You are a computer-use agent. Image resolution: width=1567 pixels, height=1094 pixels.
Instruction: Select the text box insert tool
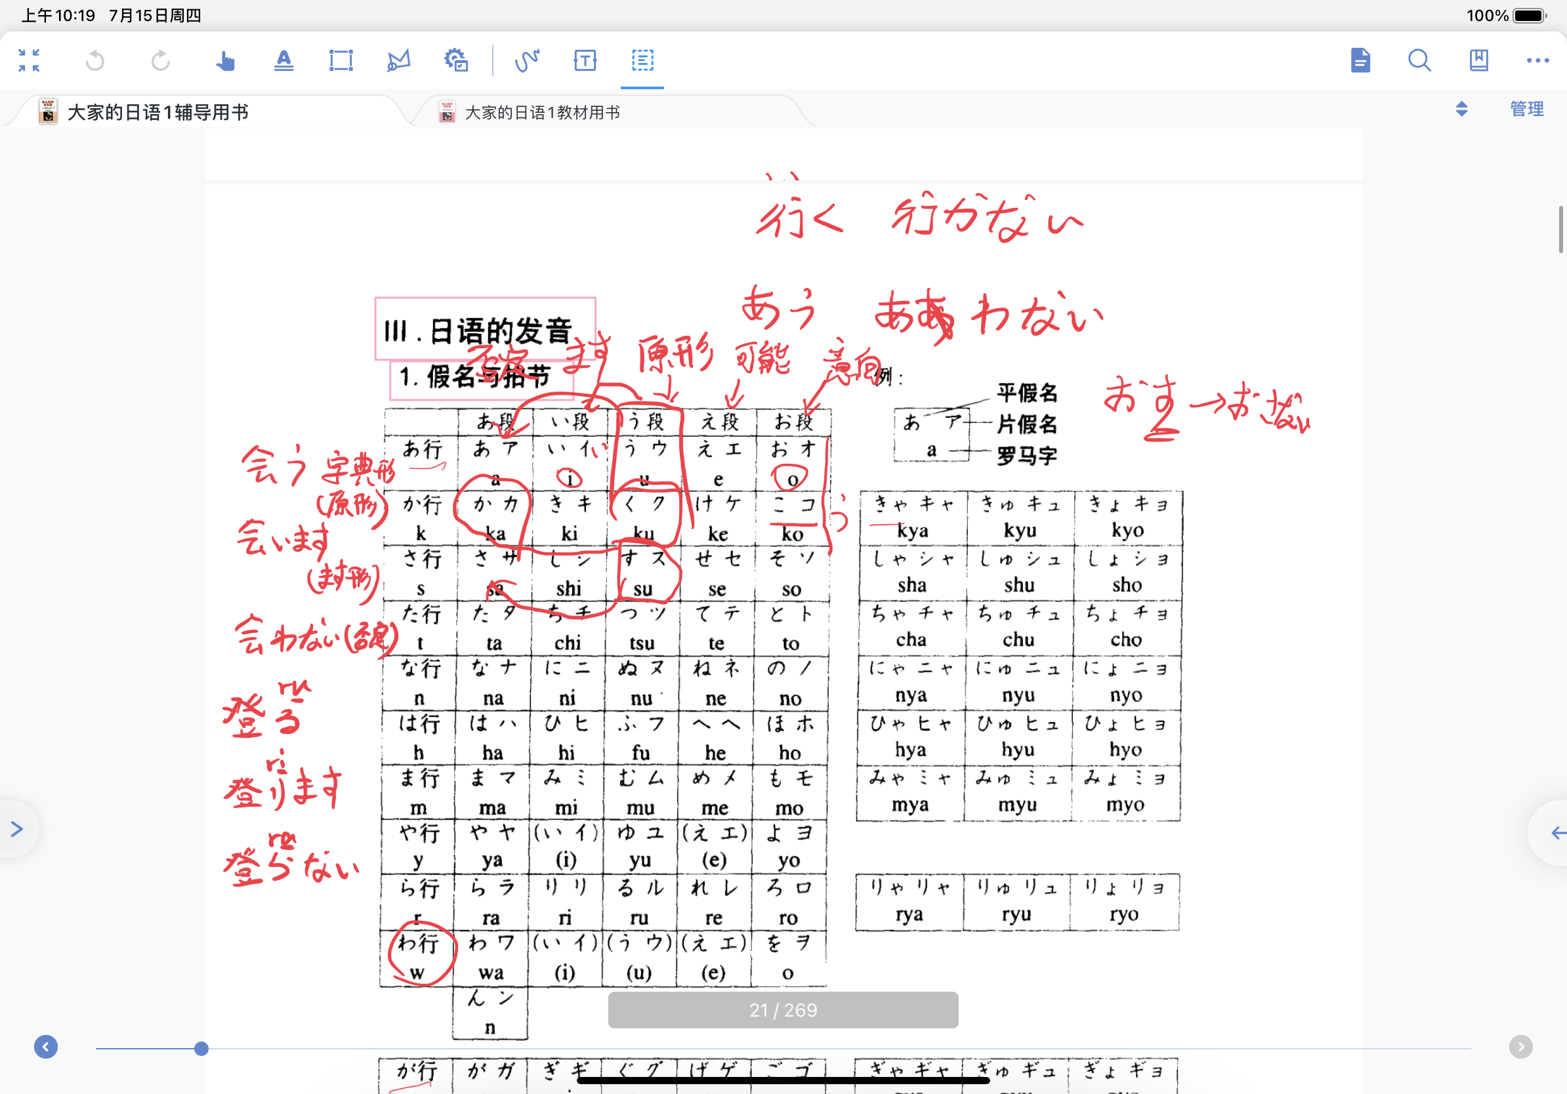[x=585, y=60]
